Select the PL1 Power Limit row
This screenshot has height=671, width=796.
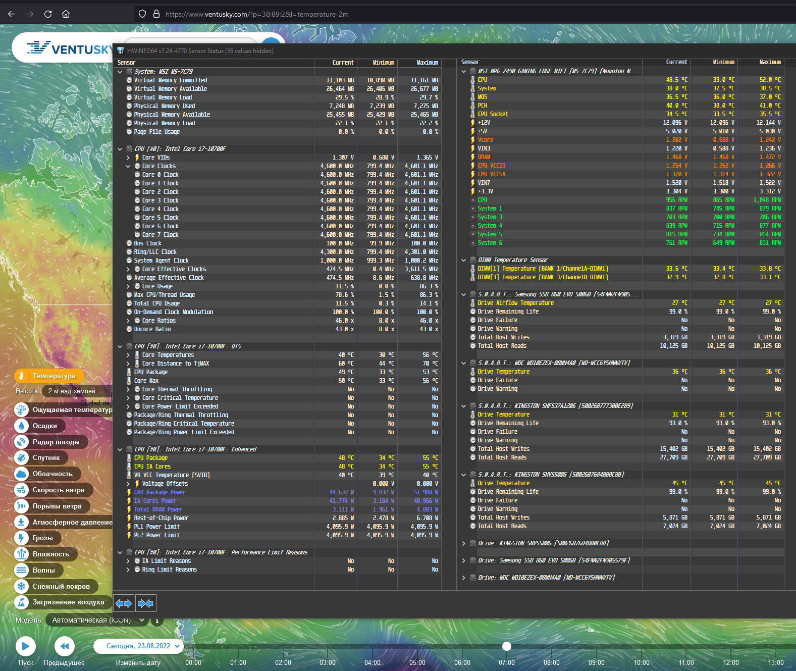278,527
